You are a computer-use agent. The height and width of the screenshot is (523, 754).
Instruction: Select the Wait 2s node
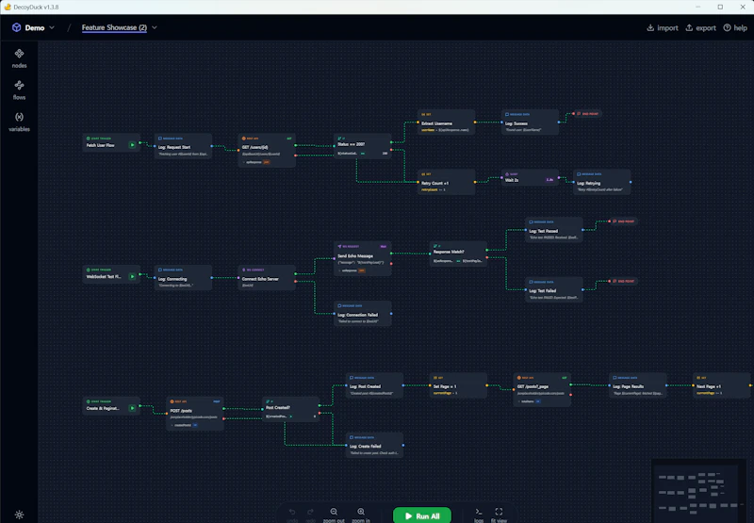pos(530,177)
